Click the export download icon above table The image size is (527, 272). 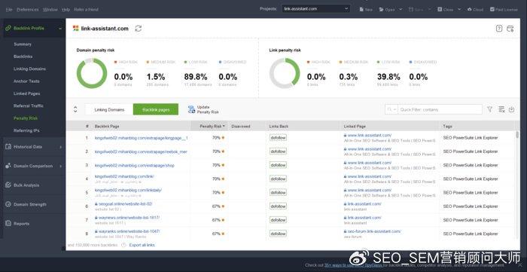click(x=511, y=109)
